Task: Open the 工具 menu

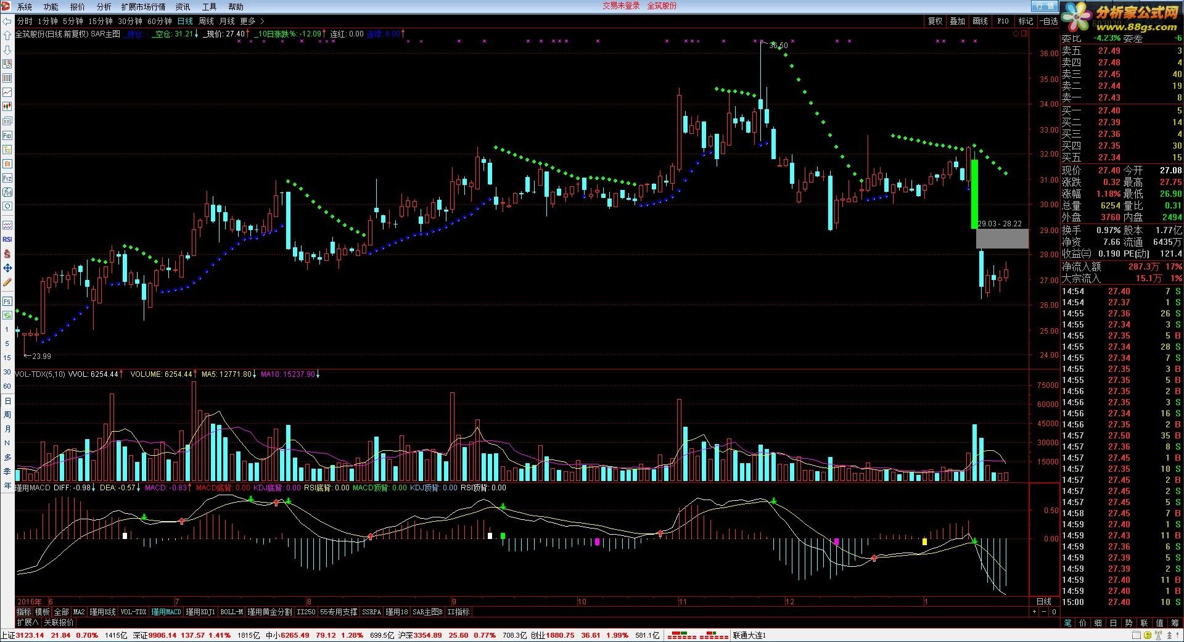Action: (210, 7)
